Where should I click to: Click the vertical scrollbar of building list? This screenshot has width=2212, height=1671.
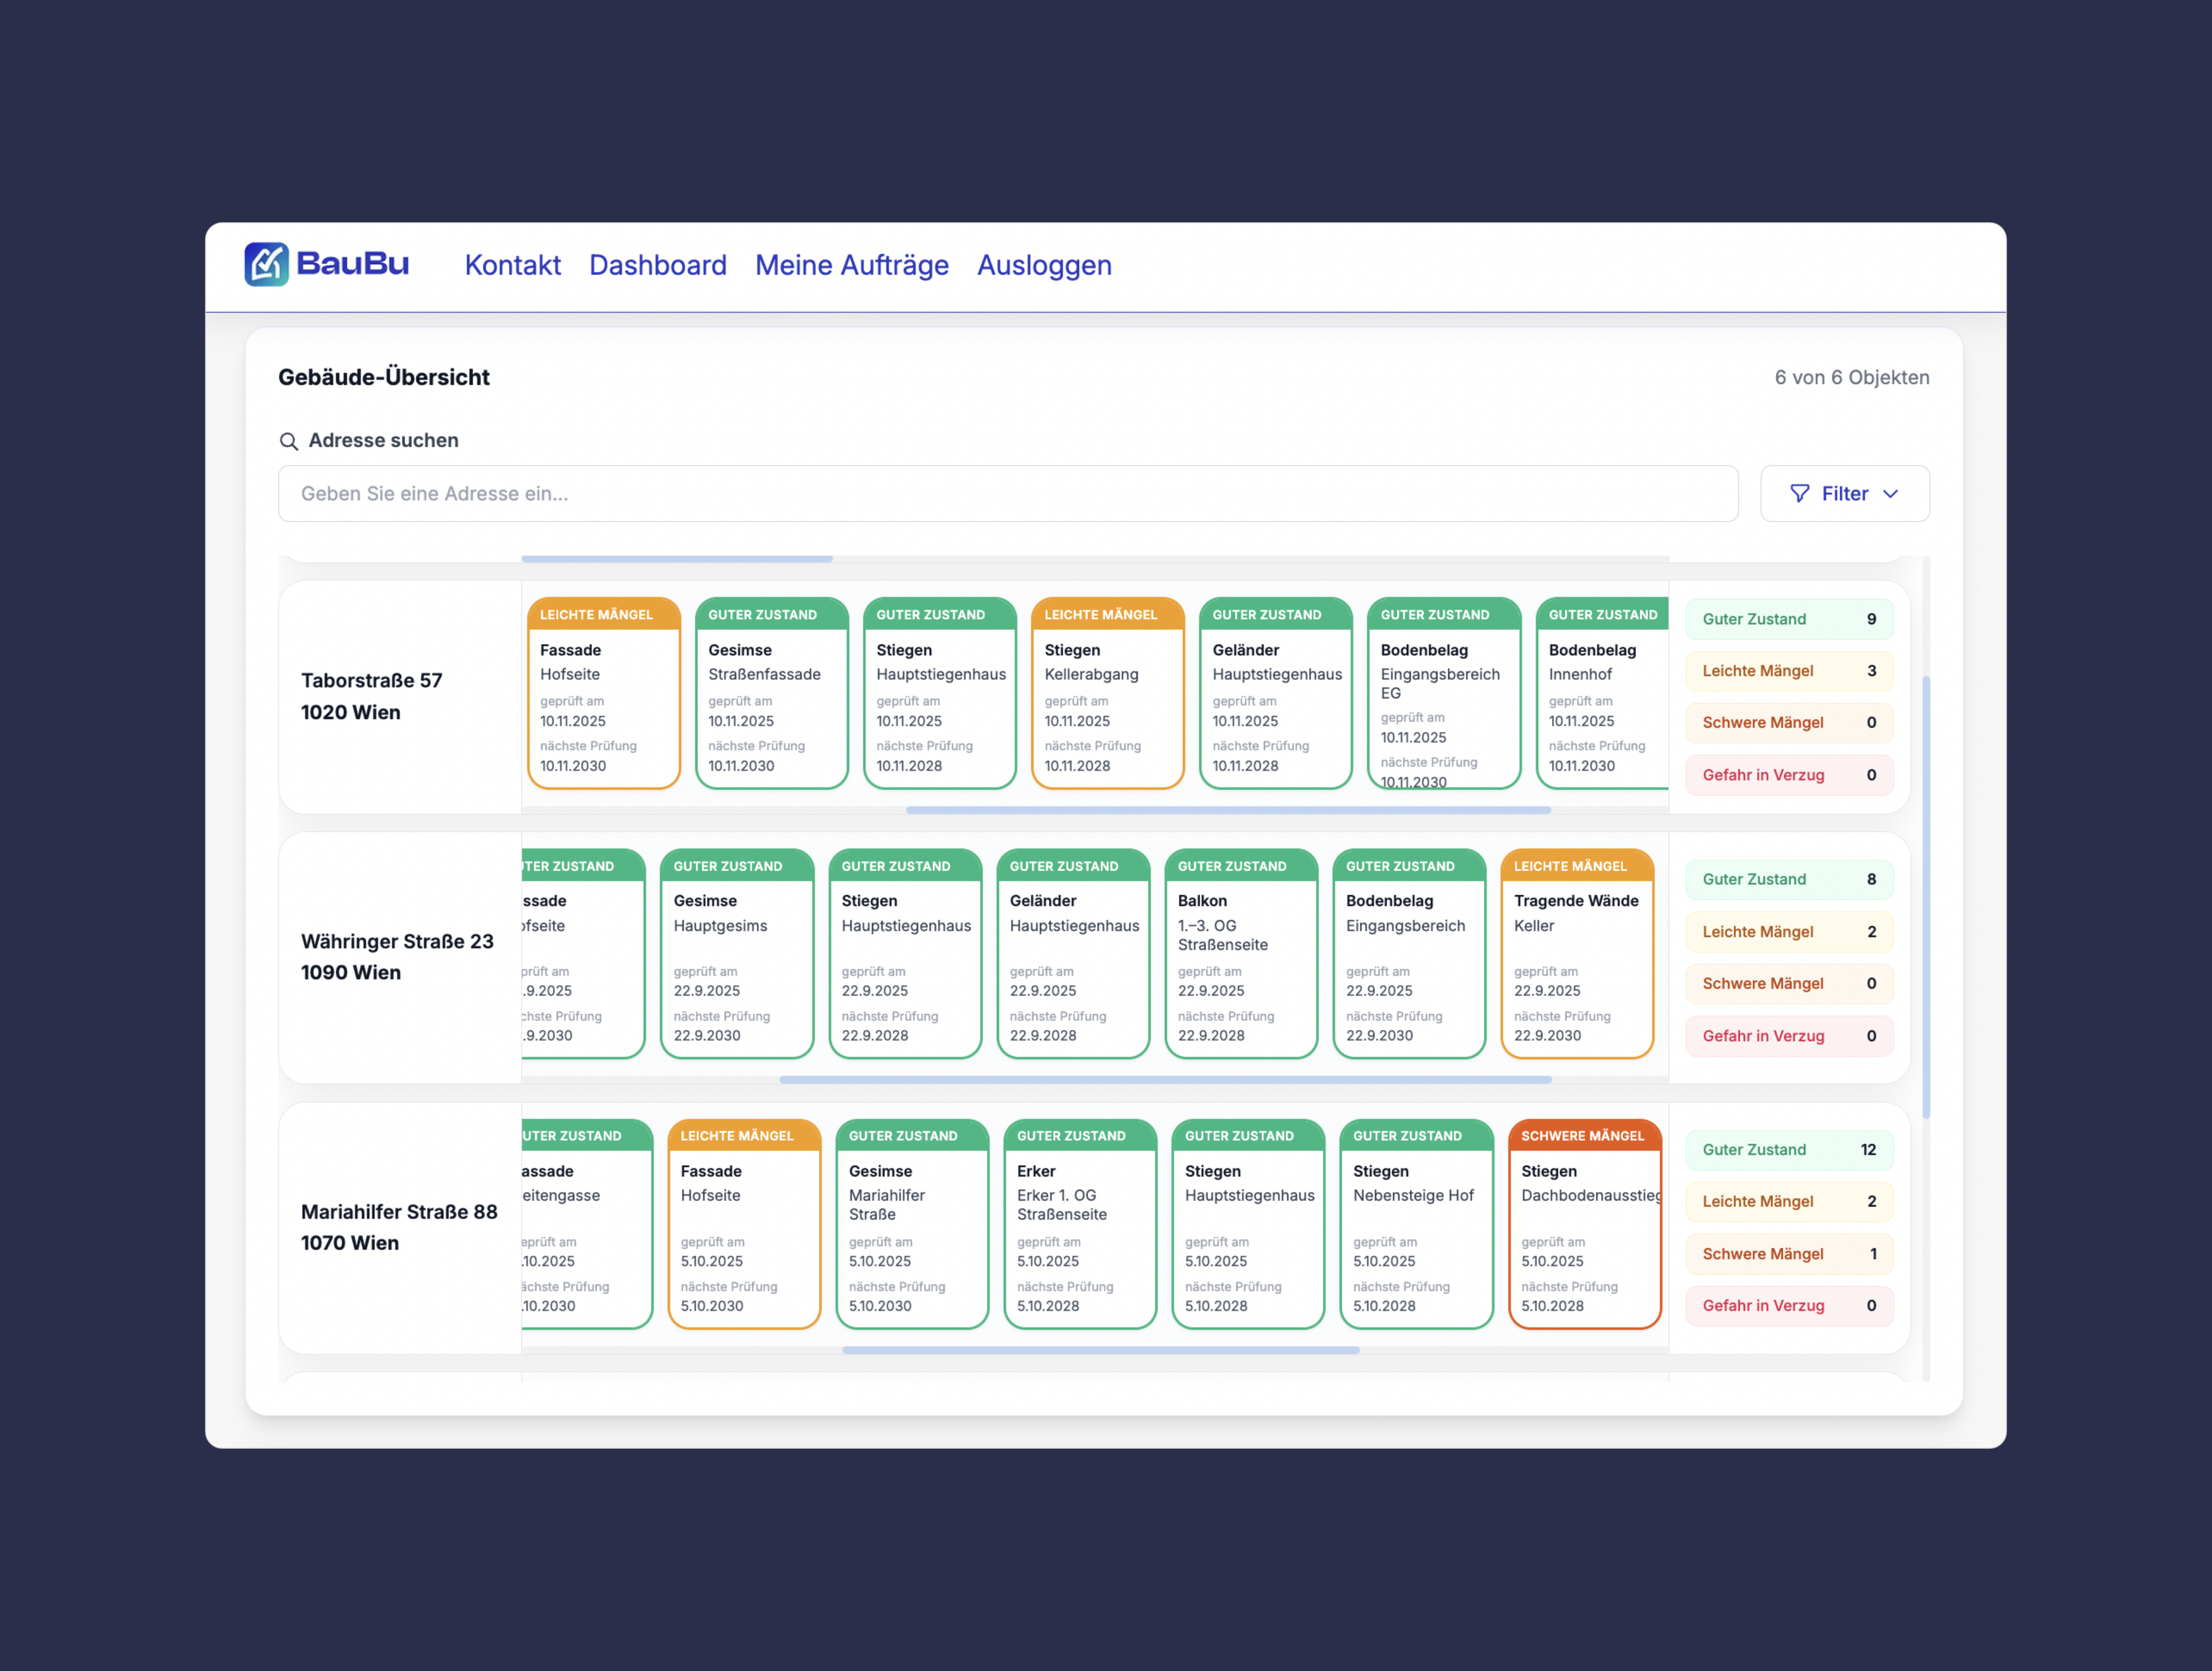(1925, 897)
